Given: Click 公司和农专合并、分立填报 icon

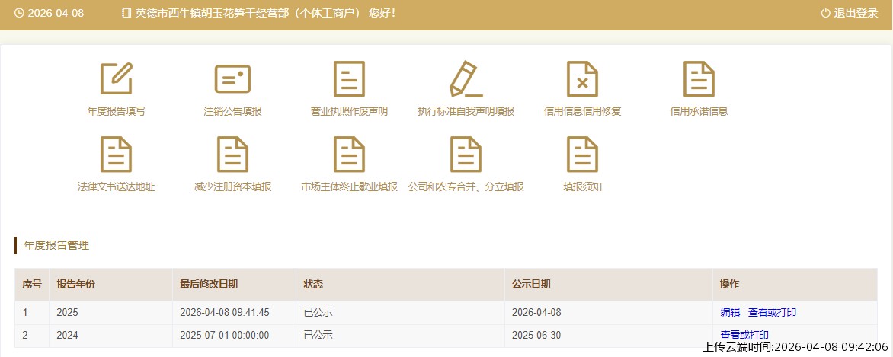Looking at the screenshot, I should tap(466, 155).
